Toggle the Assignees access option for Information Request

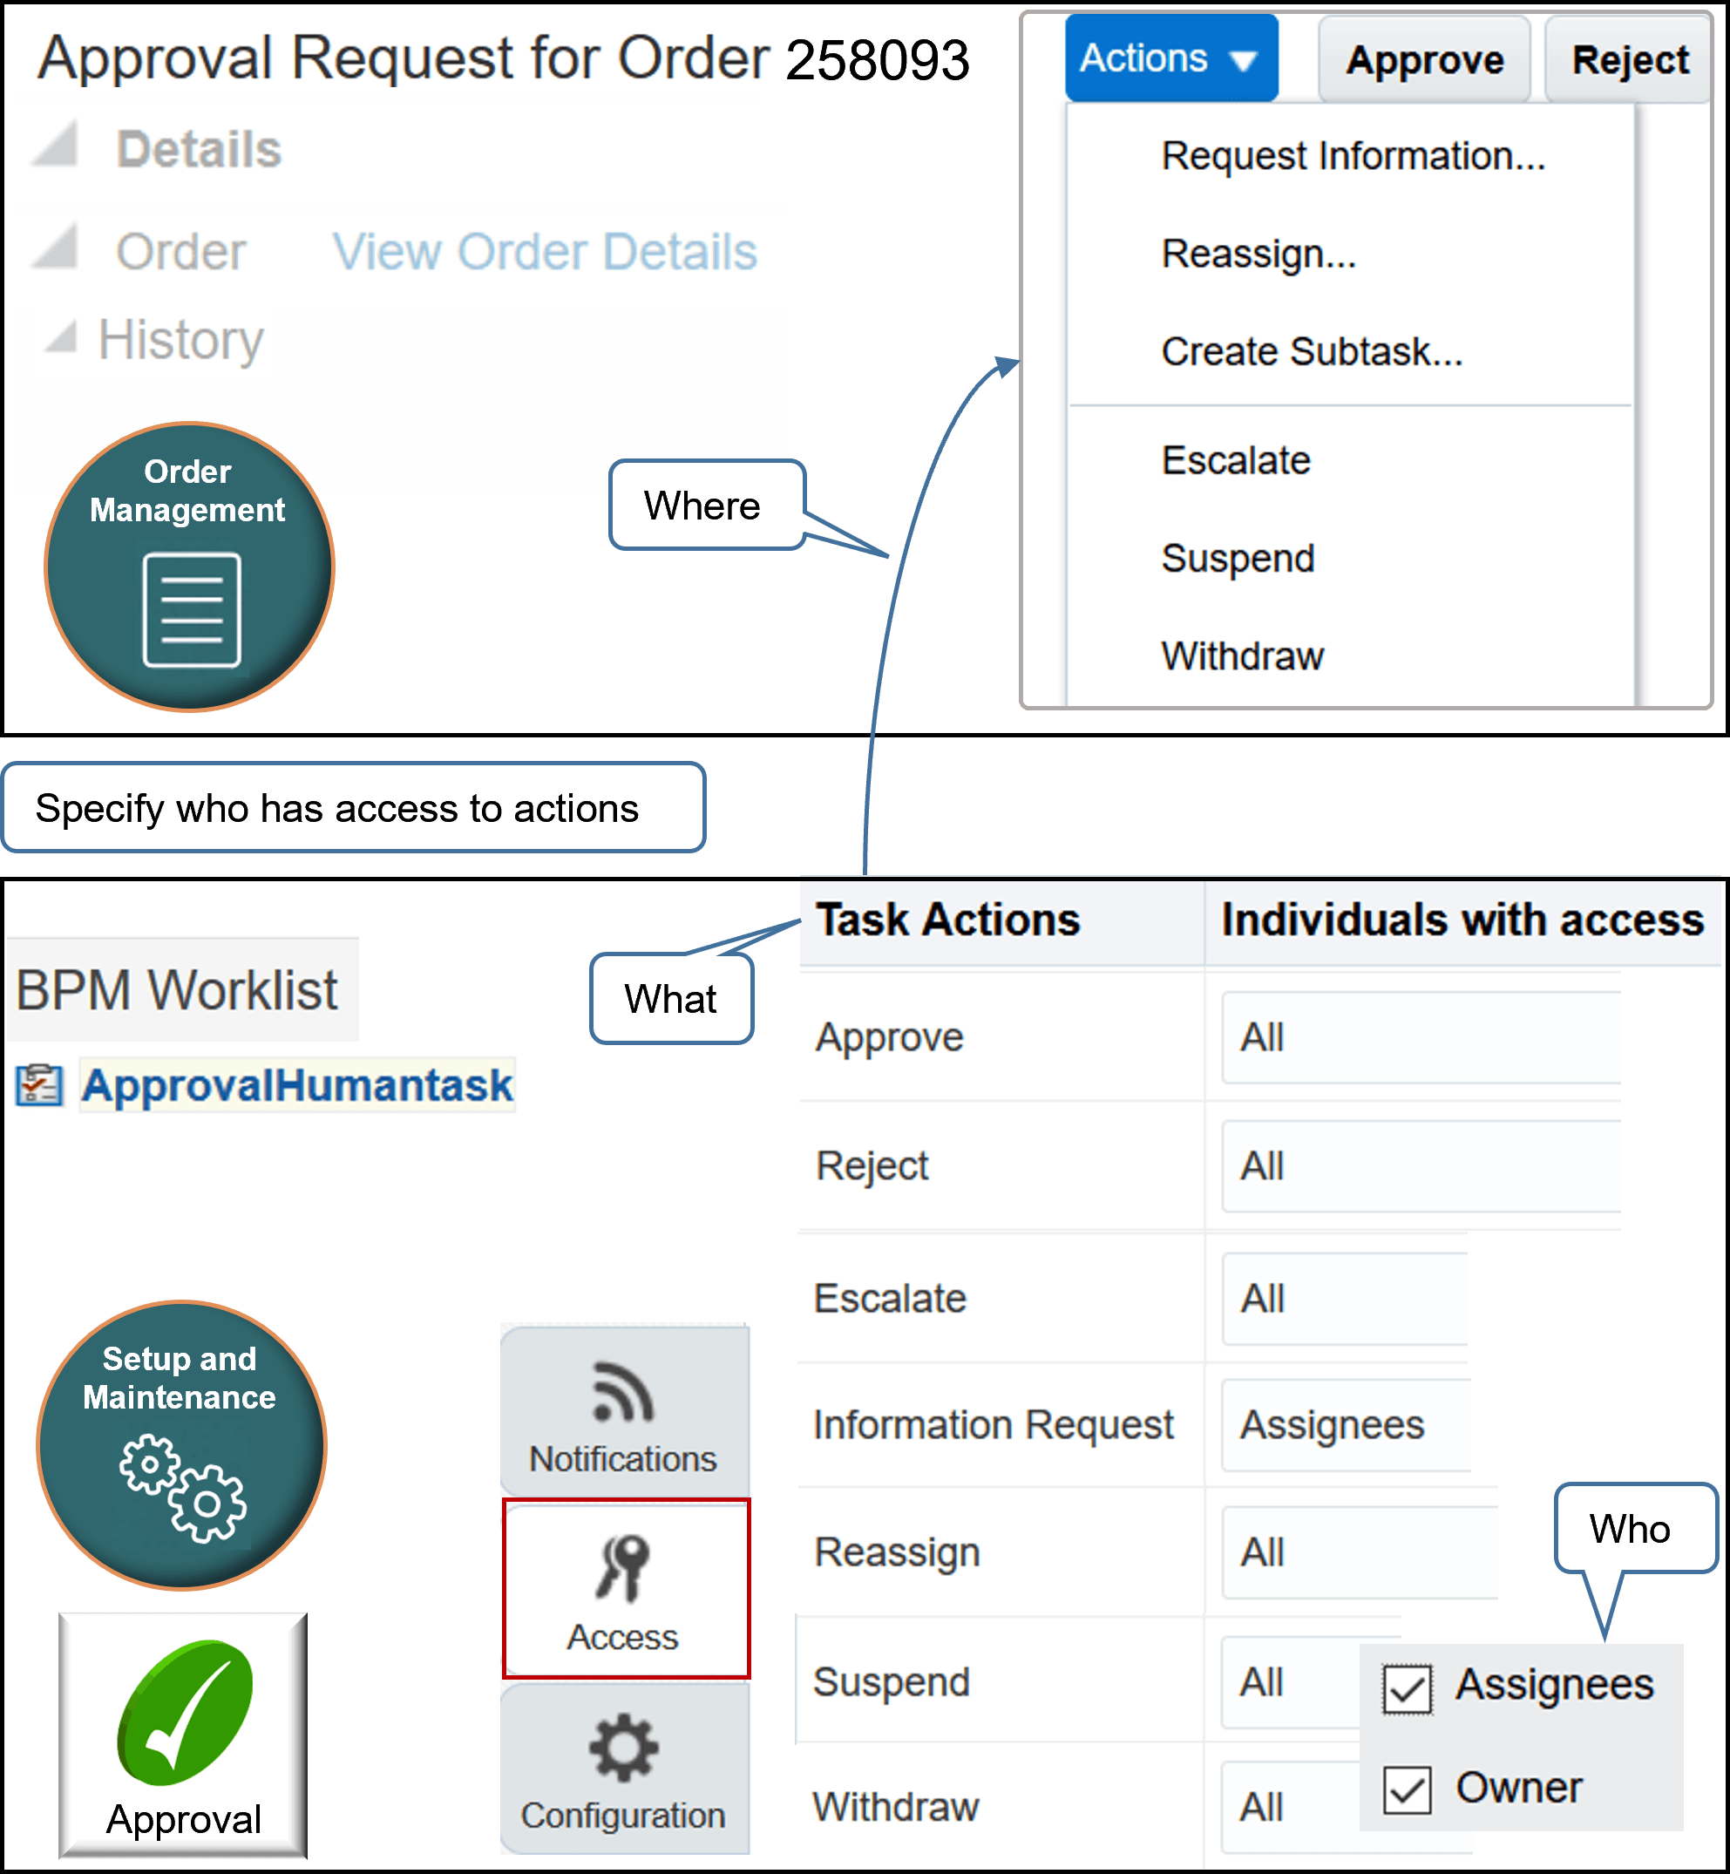pyautogui.click(x=1332, y=1425)
